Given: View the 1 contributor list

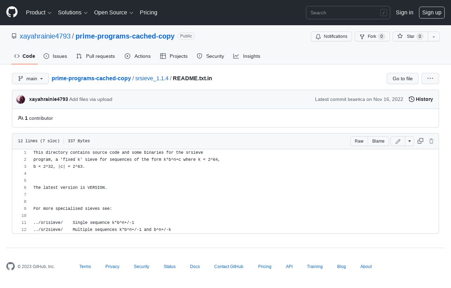Looking at the screenshot, I should 35,118.
